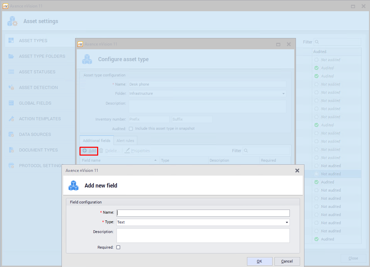Click the Add field toolbar button
Screen dimensions: 370x267
pos(89,151)
